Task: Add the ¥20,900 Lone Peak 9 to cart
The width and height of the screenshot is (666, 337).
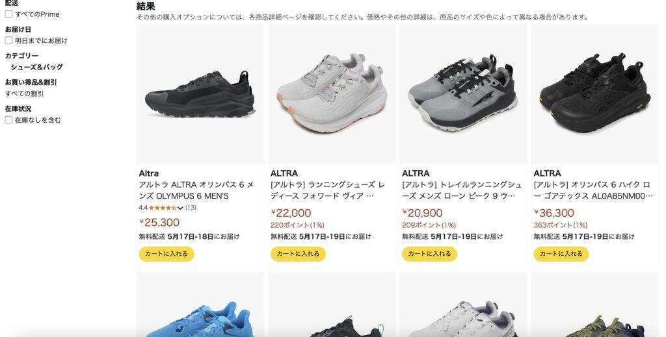Action: coord(429,254)
